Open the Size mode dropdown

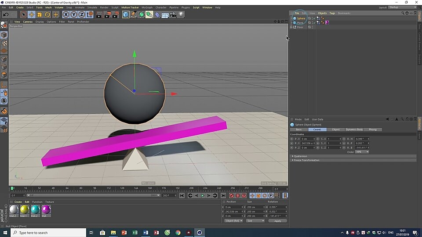pos(255,221)
